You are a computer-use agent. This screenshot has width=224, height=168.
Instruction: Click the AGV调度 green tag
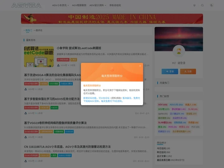tap(54, 84)
